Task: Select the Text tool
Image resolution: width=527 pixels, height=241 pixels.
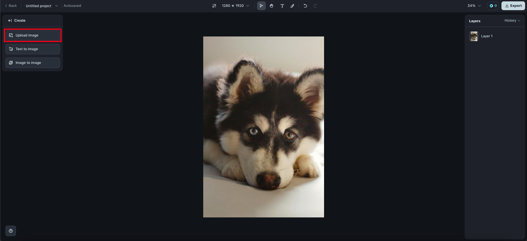Action: tap(282, 6)
